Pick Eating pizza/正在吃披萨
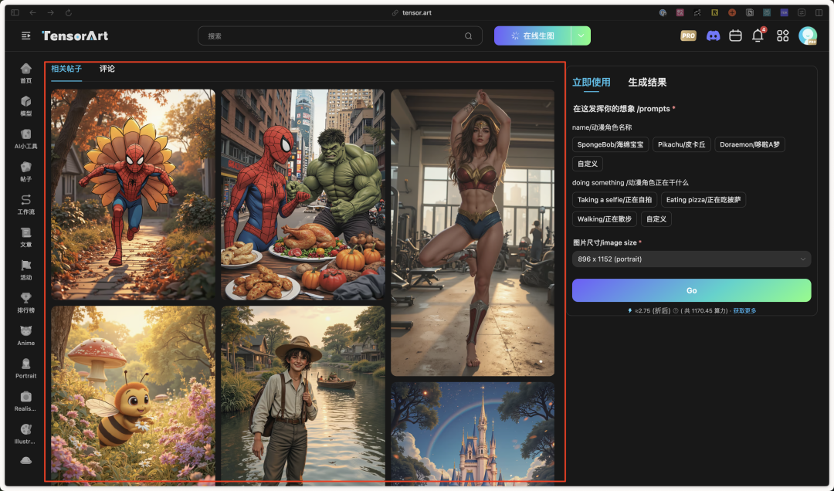834x491 pixels. 703,200
